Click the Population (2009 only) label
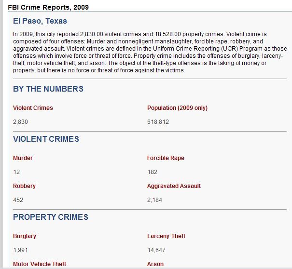The width and height of the screenshot is (292, 269). pos(177,108)
